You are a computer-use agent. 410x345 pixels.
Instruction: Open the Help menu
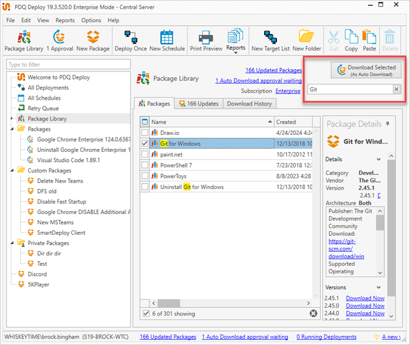point(113,20)
